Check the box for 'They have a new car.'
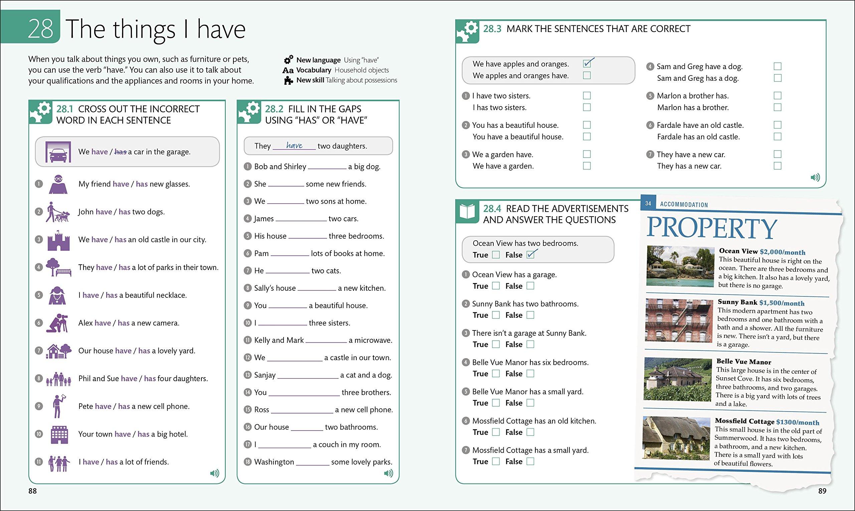Viewport: 855px width, 511px height. 778,154
